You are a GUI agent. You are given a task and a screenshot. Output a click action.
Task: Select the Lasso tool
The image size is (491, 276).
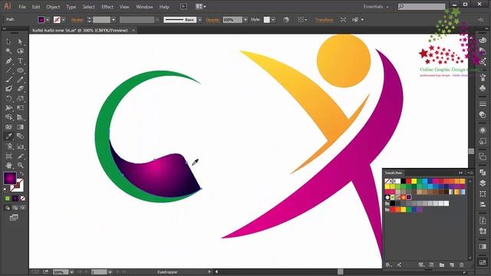click(x=21, y=51)
